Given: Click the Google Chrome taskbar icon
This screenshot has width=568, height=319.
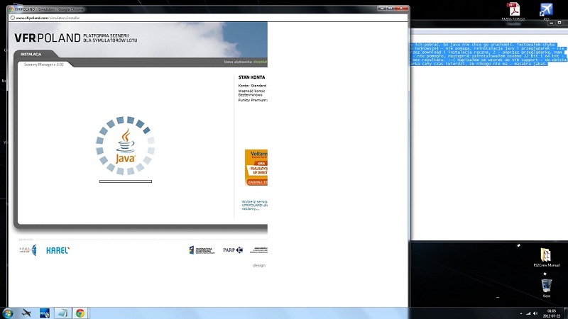Looking at the screenshot, I should click(80, 313).
